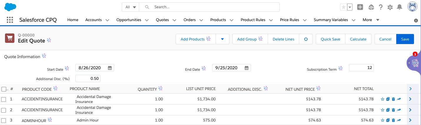Expand the Opportunities nav chevron
The height and width of the screenshot is (125, 421).
(x=147, y=20)
